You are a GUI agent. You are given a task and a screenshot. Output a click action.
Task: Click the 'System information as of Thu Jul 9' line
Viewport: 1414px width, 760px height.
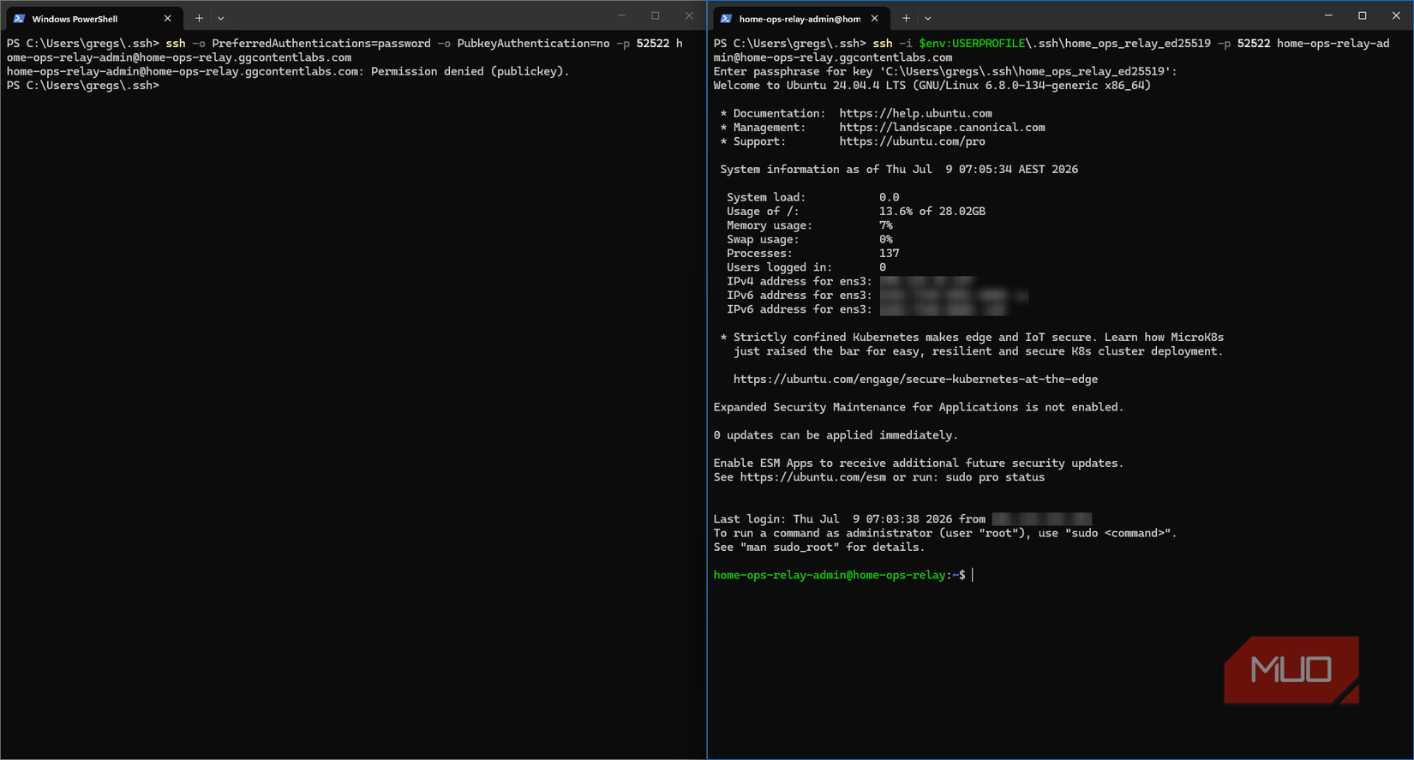point(899,170)
